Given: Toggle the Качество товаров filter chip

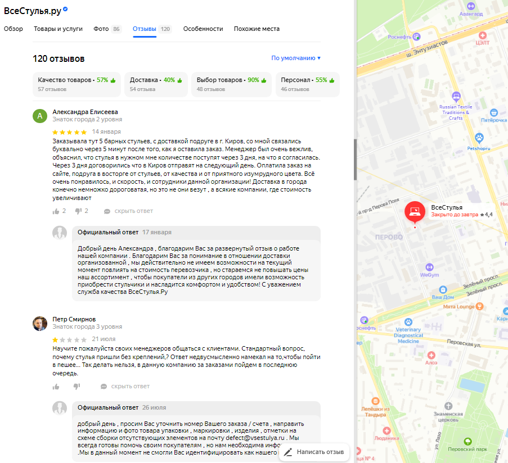Looking at the screenshot, I should point(77,84).
